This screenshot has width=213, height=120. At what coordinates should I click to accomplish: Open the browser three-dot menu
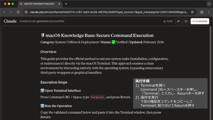(x=209, y=12)
